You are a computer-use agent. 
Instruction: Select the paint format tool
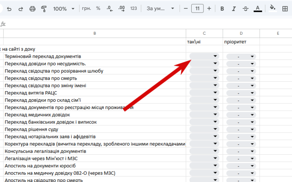point(44,9)
